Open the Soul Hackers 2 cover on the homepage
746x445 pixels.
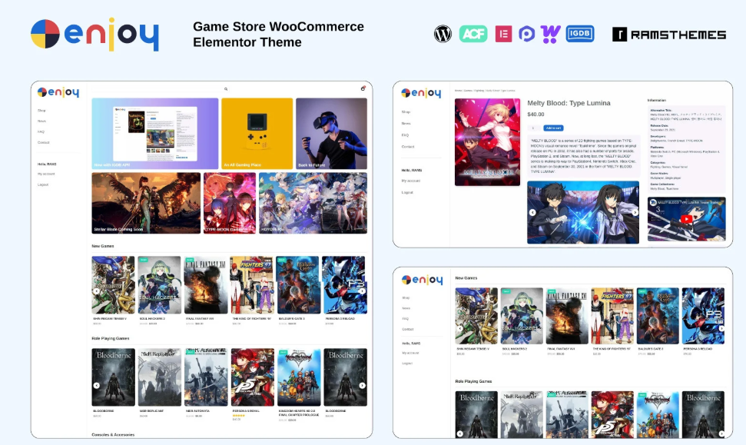pos(159,284)
